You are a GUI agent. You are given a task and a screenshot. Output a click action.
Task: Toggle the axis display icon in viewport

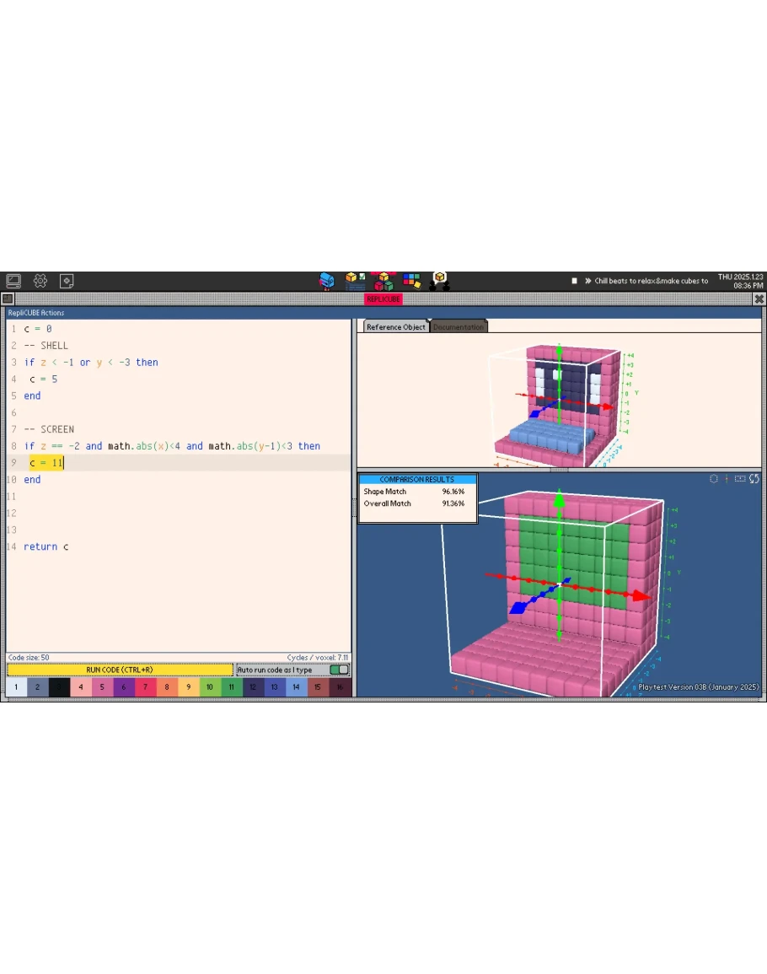727,479
